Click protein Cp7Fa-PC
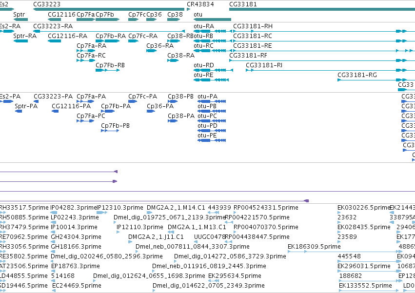The width and height of the screenshot is (415, 293). (x=85, y=121)
